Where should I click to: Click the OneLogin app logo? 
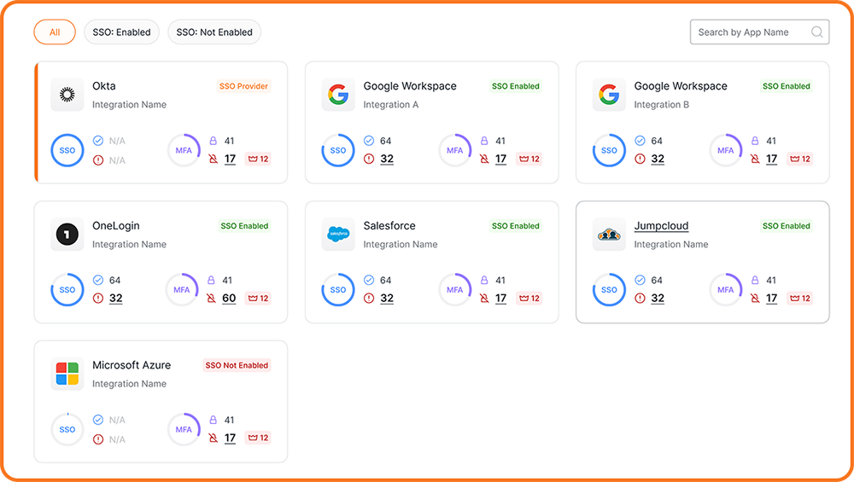[x=67, y=235]
